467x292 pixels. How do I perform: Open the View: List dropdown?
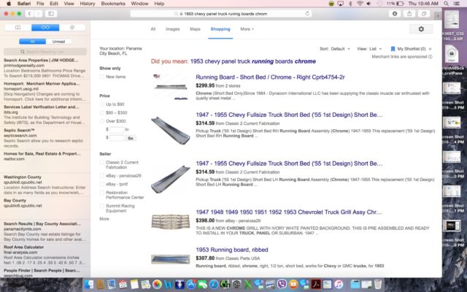coord(369,49)
